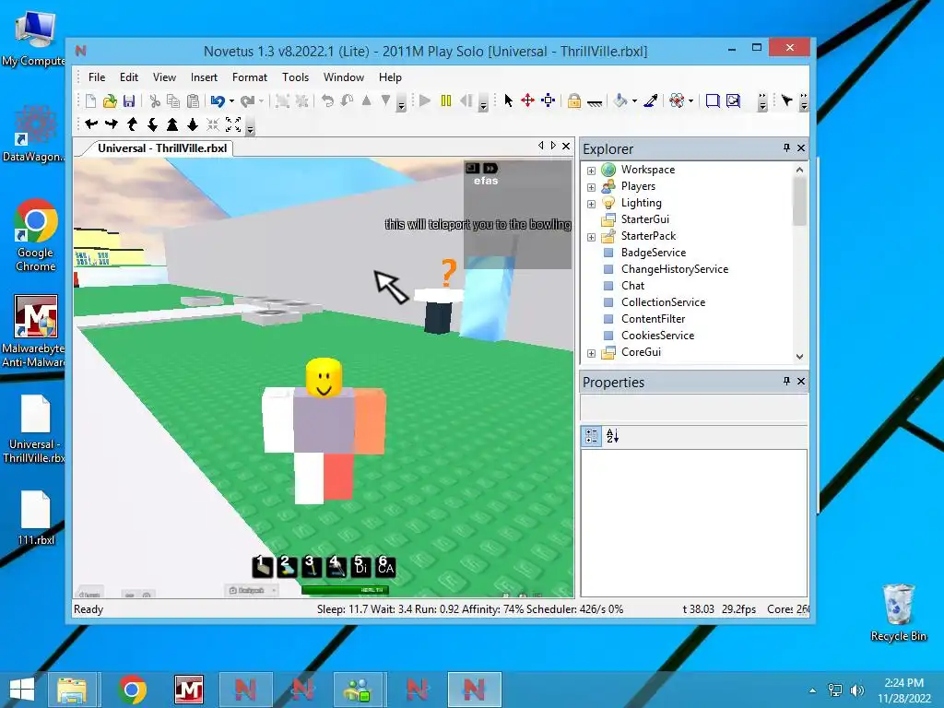The image size is (944, 708).
Task: Tilt camera up with curved up arrow
Action: 133,124
